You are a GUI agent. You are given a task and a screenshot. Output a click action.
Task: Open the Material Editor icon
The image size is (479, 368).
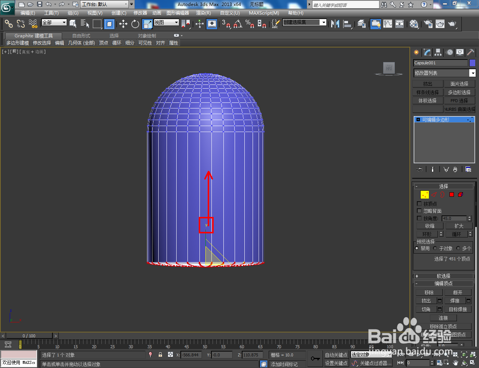pos(414,24)
